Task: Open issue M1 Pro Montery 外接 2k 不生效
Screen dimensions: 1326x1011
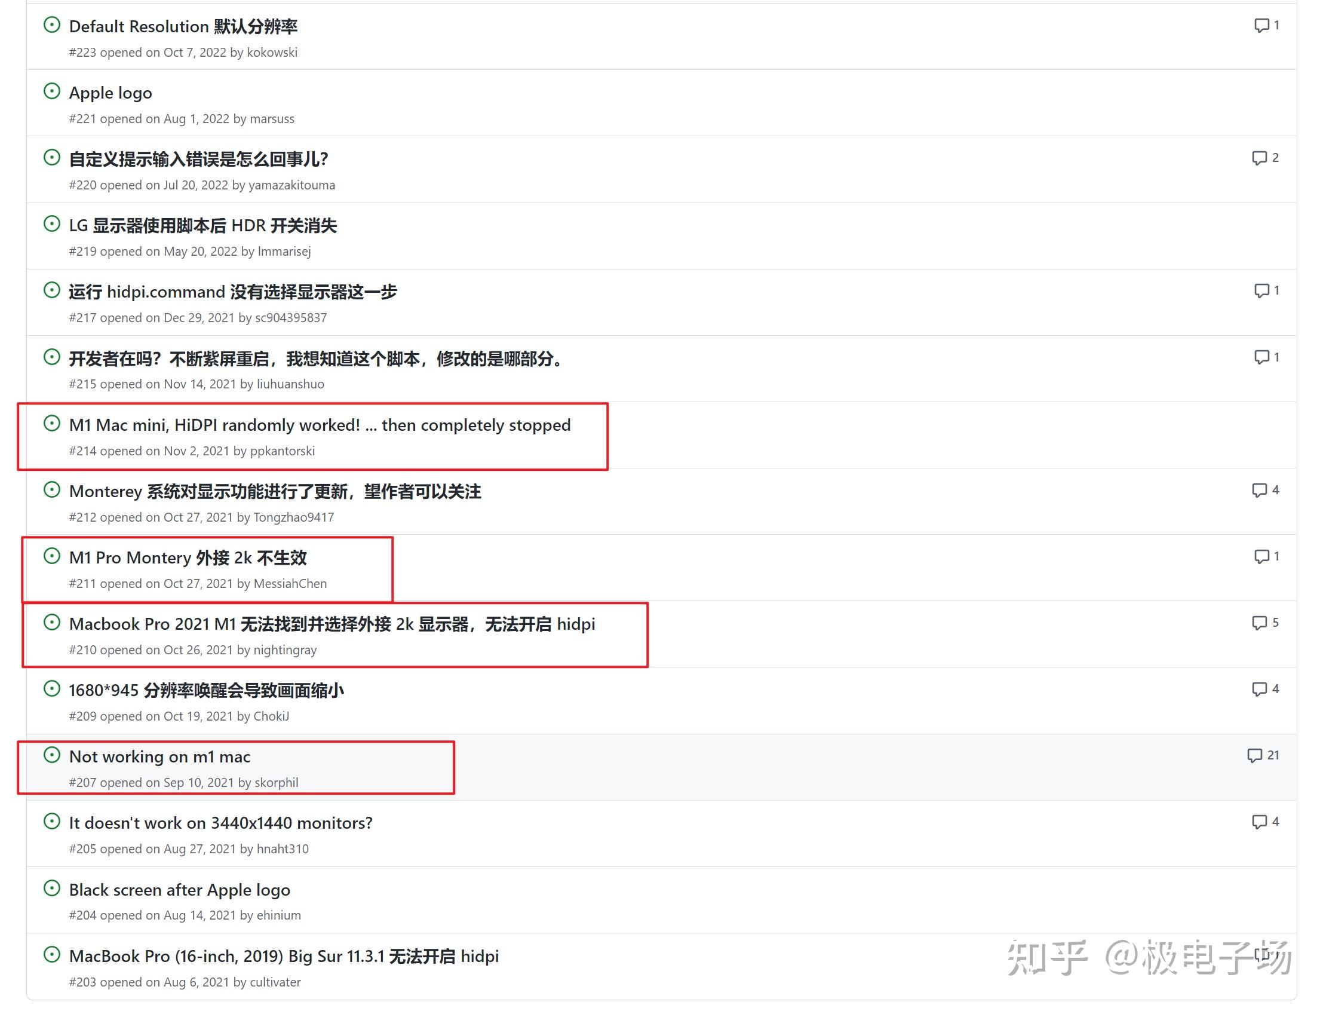Action: point(188,557)
